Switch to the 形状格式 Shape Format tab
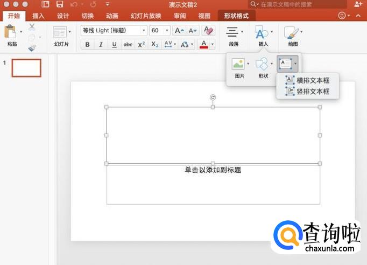Image resolution: width=367 pixels, height=265 pixels. pos(236,16)
